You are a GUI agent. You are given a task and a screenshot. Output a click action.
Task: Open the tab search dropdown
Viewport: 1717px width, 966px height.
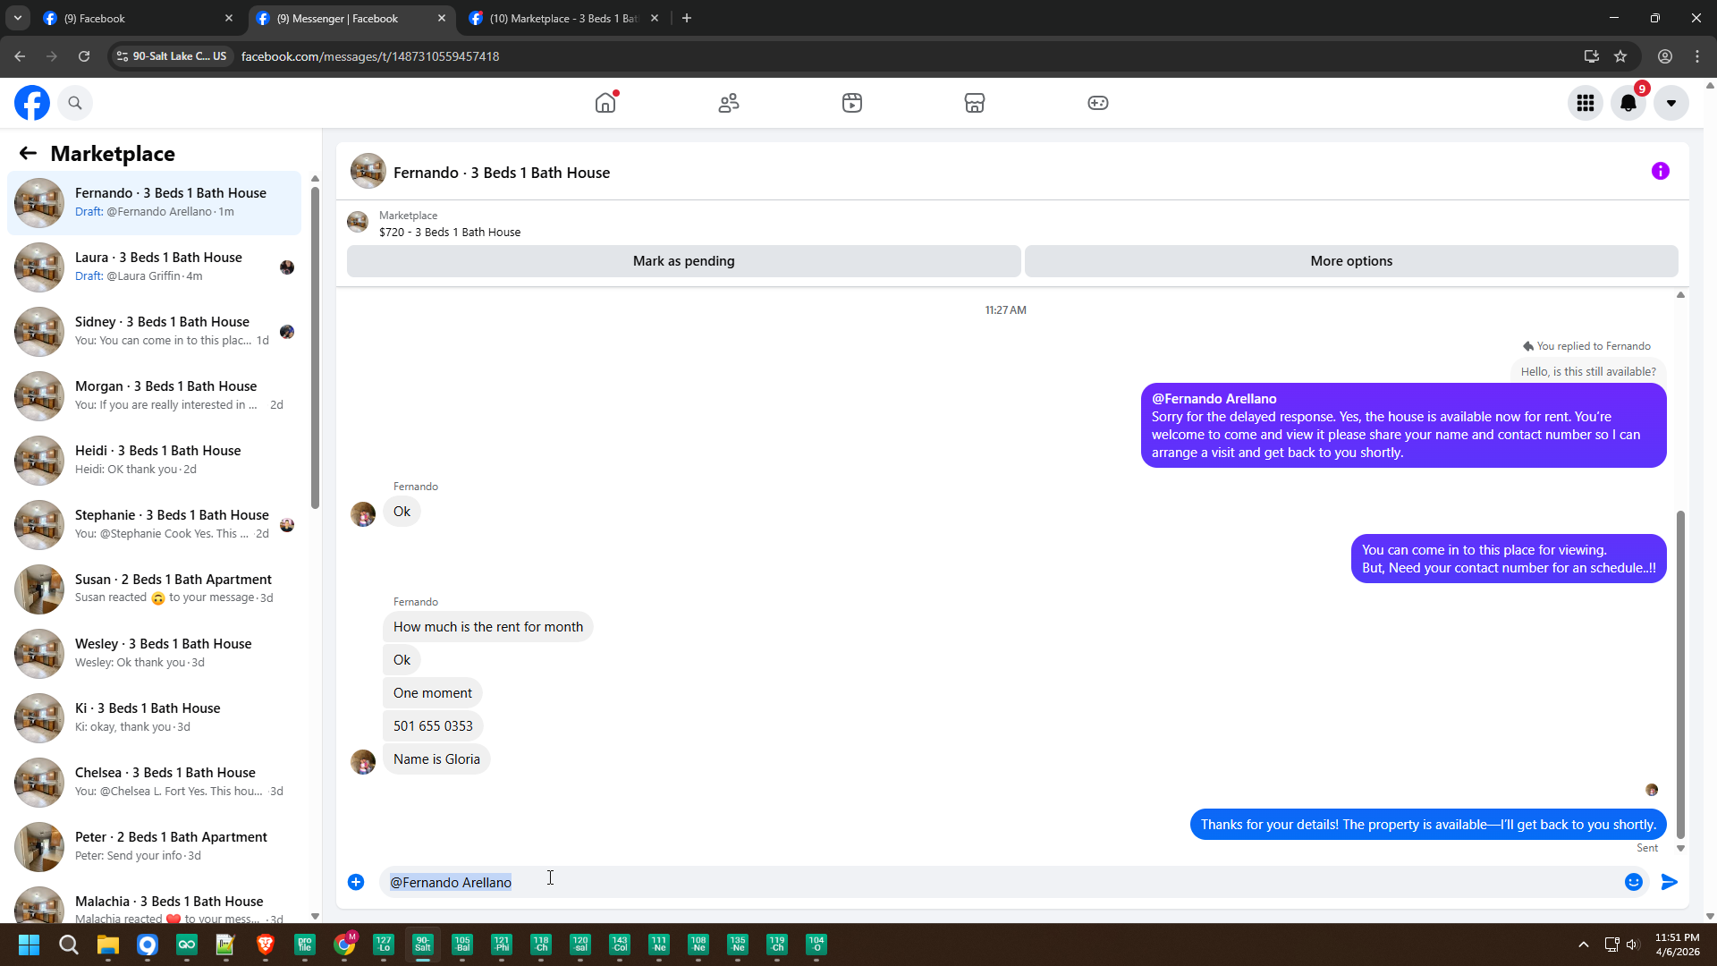[x=17, y=19]
